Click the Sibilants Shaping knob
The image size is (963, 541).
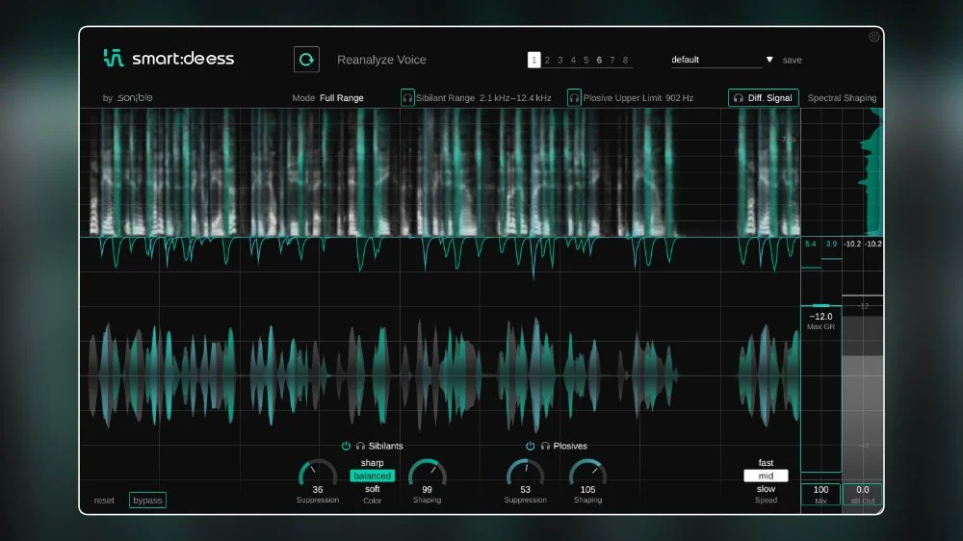pos(427,473)
